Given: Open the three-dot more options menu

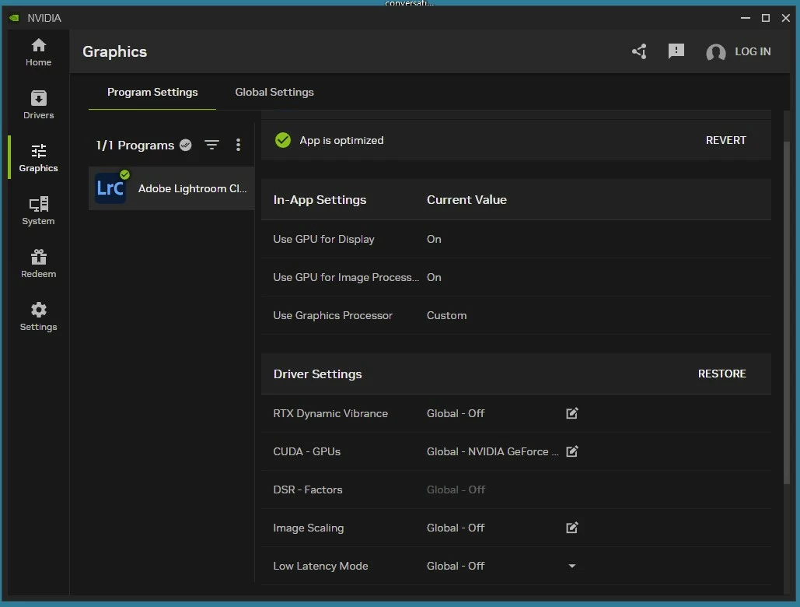Looking at the screenshot, I should 238,145.
